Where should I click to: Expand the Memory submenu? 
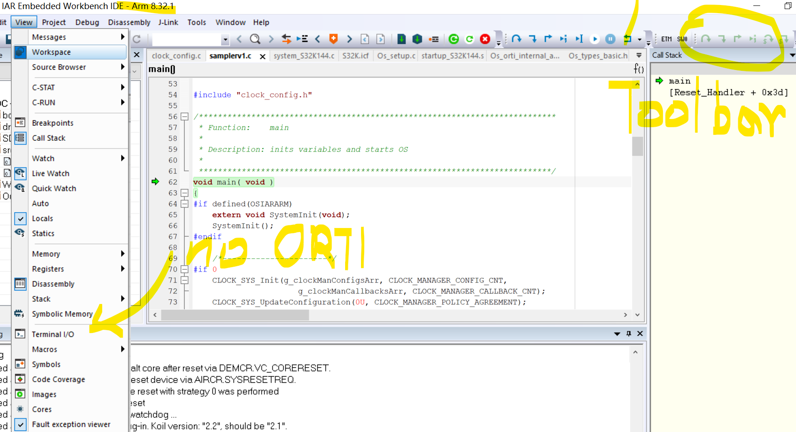70,253
